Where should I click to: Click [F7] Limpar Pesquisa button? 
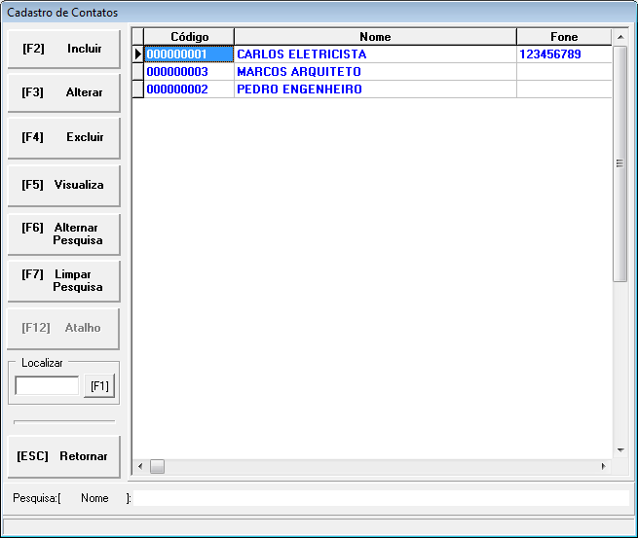coord(63,281)
